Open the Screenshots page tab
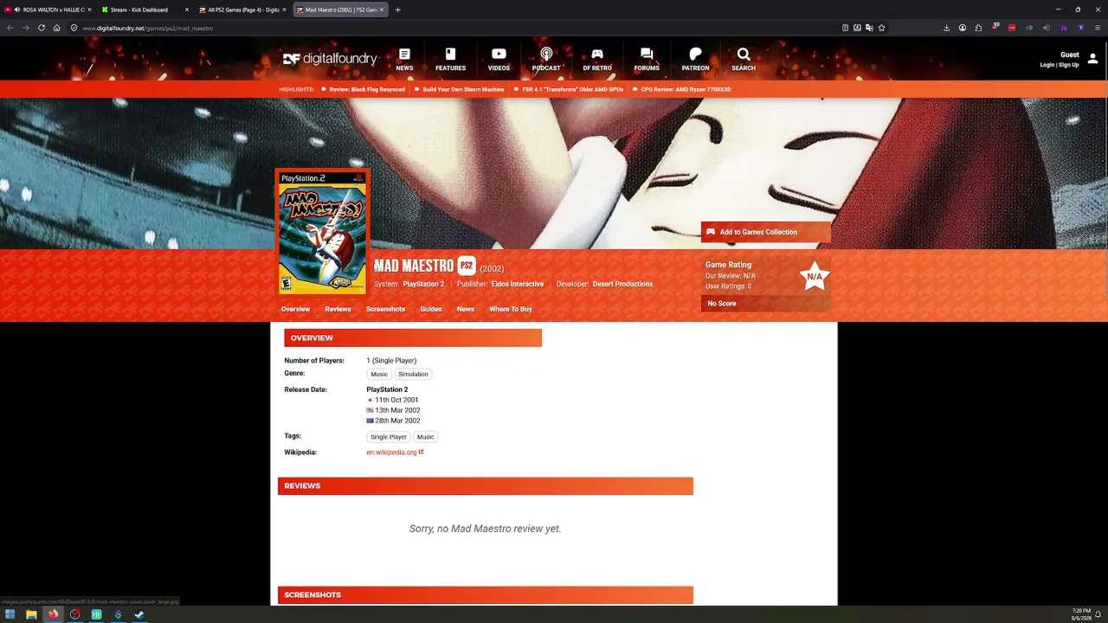The height and width of the screenshot is (623, 1108). point(385,309)
